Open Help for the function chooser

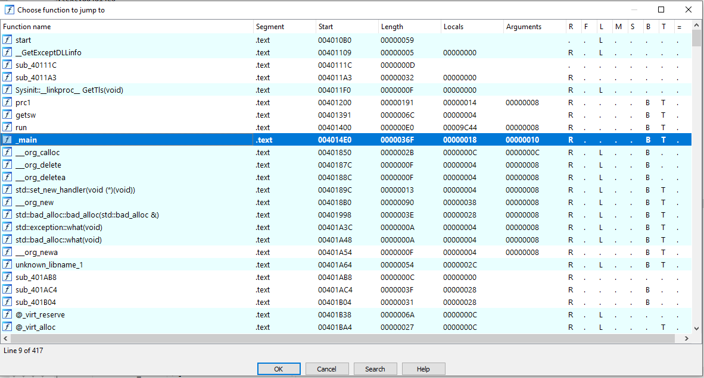point(423,368)
